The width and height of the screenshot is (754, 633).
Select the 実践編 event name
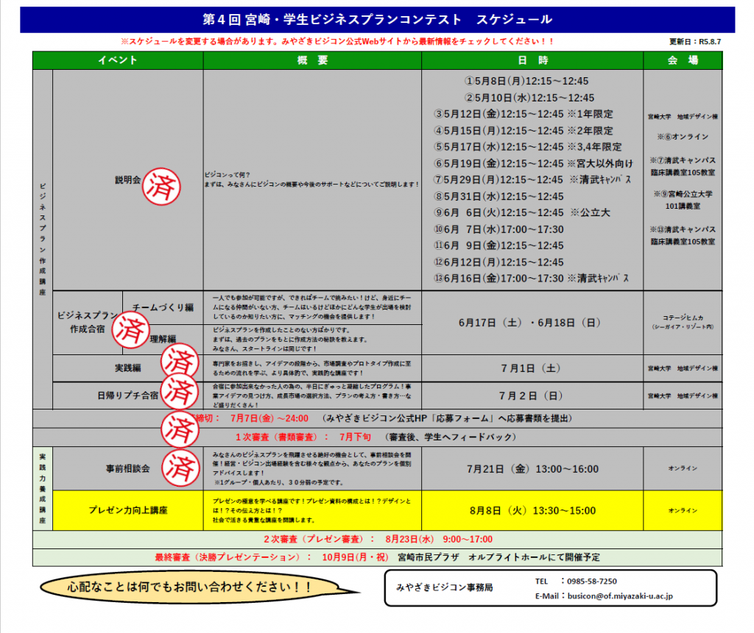[128, 368]
